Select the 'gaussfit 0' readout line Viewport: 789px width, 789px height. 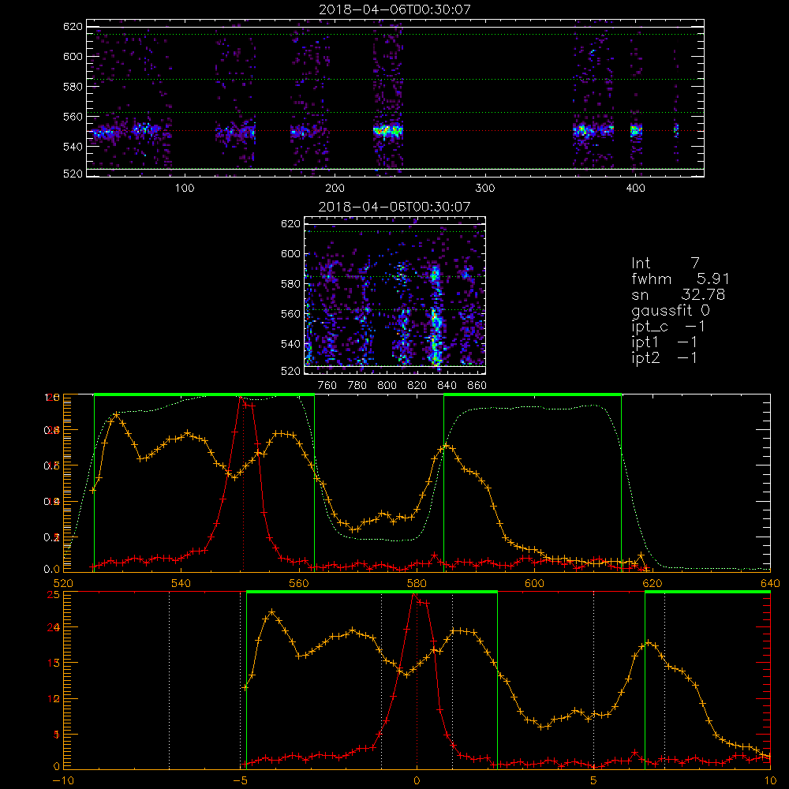coord(671,310)
